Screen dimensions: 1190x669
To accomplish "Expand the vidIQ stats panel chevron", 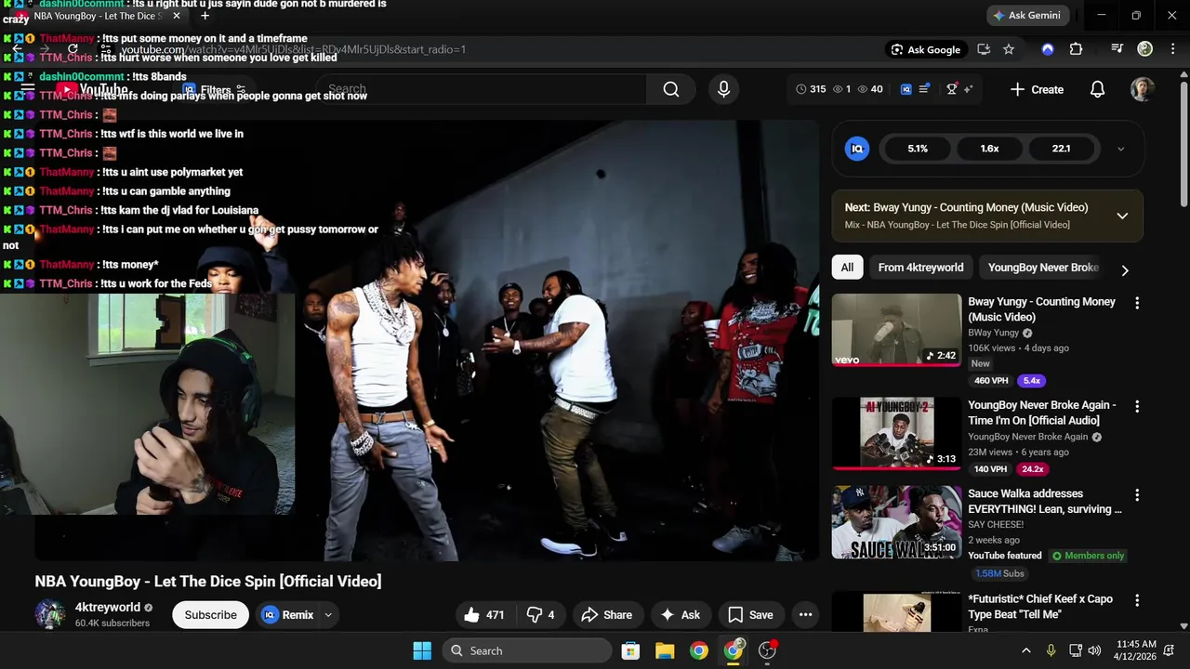I will (1120, 149).
